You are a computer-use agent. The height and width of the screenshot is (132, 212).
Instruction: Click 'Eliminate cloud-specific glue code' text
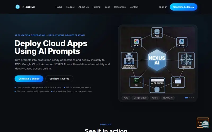(x=33, y=91)
